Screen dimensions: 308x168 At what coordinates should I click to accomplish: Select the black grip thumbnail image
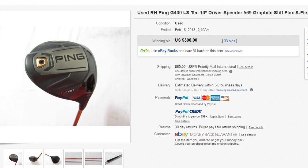pos(113,158)
